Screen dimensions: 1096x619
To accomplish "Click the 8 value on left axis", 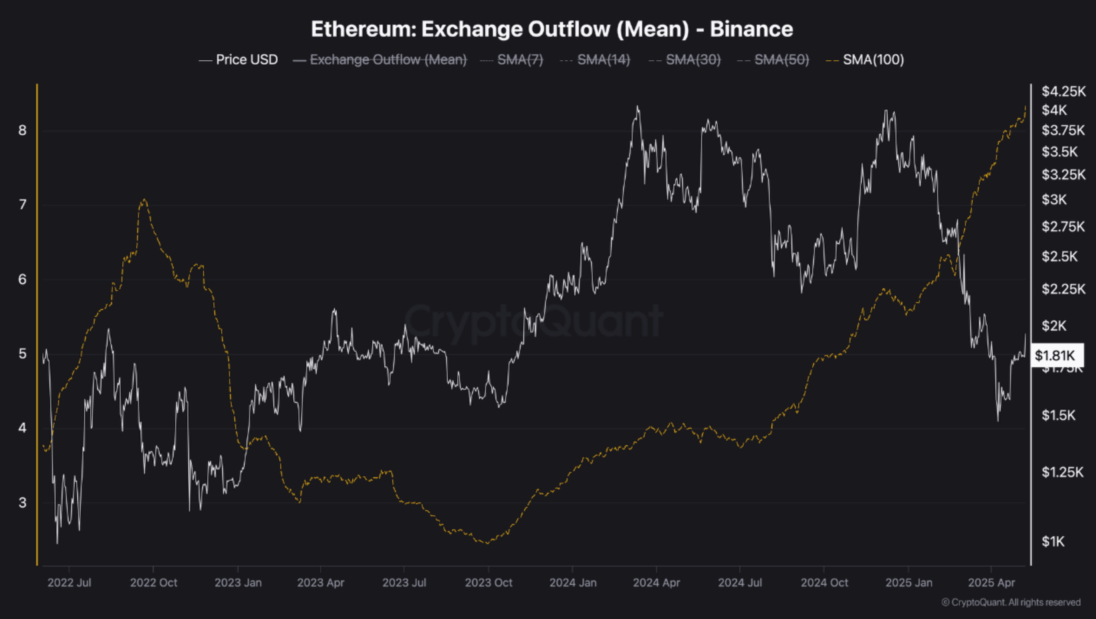I will [23, 130].
